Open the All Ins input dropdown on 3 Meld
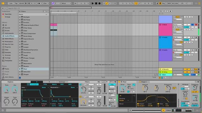Screen dimensions: 202x113 (x=178, y=24)
